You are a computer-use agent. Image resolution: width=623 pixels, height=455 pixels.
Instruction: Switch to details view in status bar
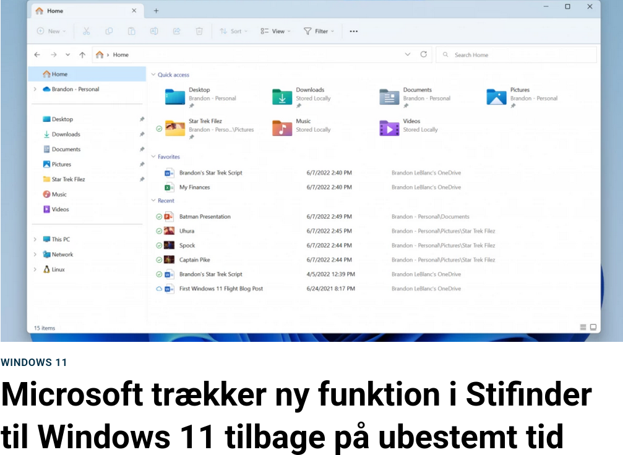coord(583,327)
